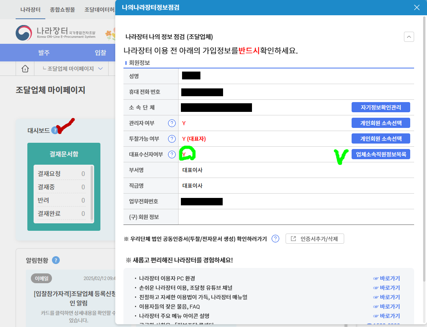Select 종합쇼핑몰 top tab
This screenshot has width=427, height=327.
pyautogui.click(x=63, y=9)
